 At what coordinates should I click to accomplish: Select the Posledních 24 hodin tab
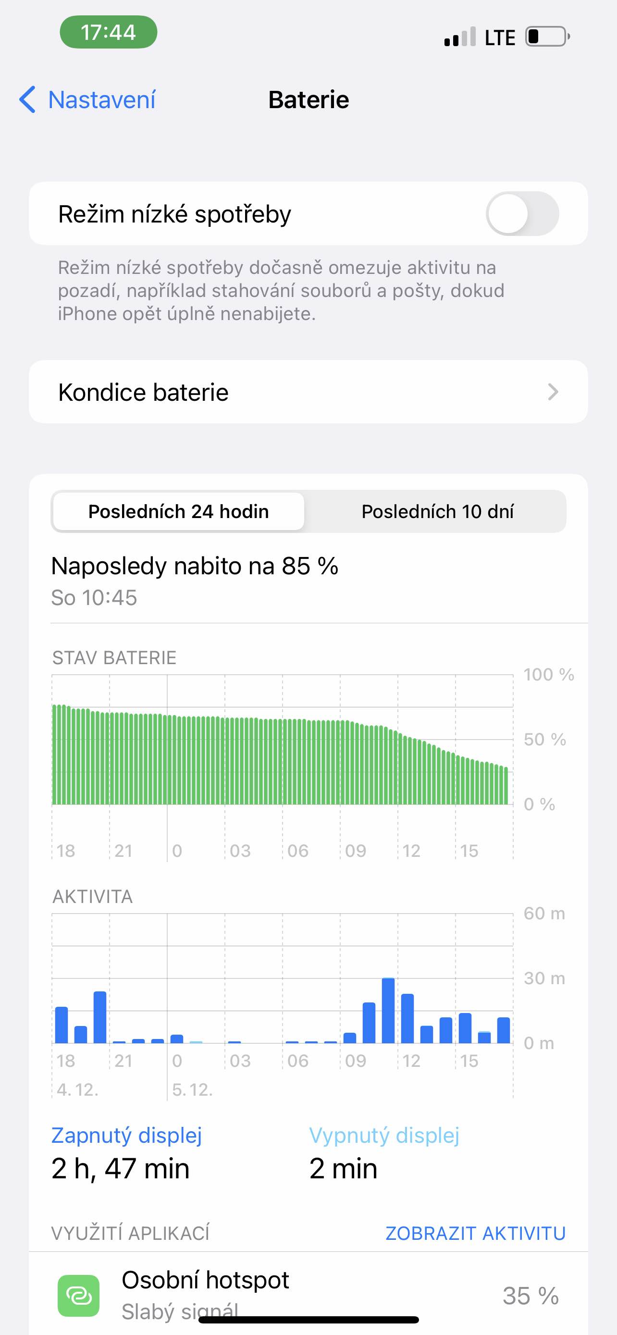178,511
